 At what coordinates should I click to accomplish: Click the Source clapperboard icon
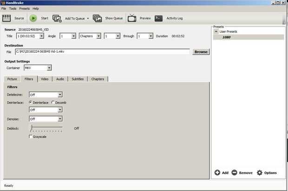point(7,18)
